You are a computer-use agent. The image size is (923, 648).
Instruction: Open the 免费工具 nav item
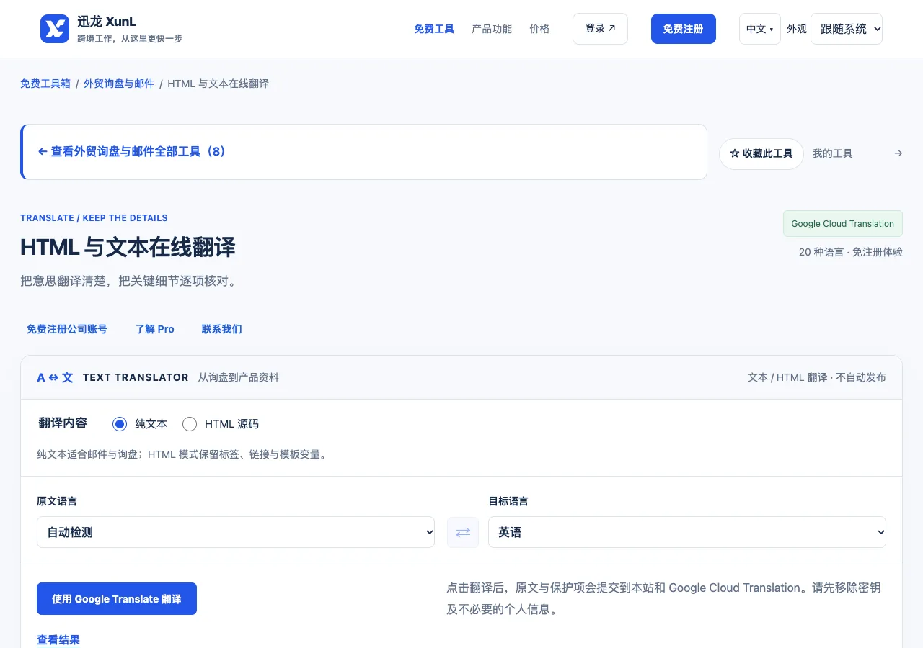coord(434,29)
